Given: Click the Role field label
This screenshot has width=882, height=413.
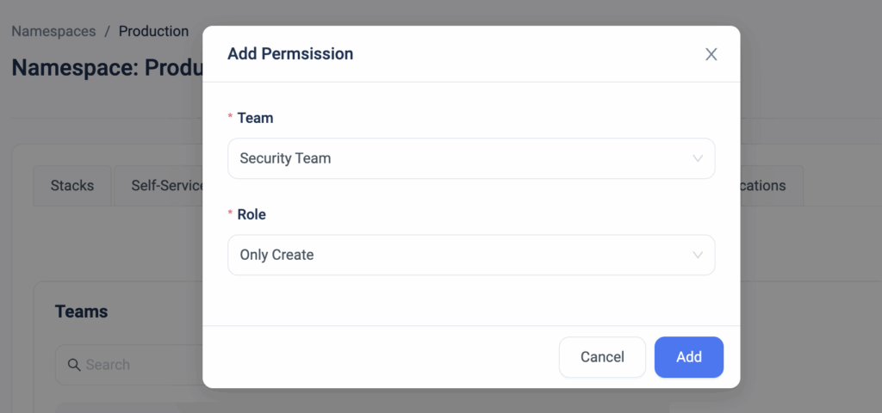Looking at the screenshot, I should [x=252, y=214].
